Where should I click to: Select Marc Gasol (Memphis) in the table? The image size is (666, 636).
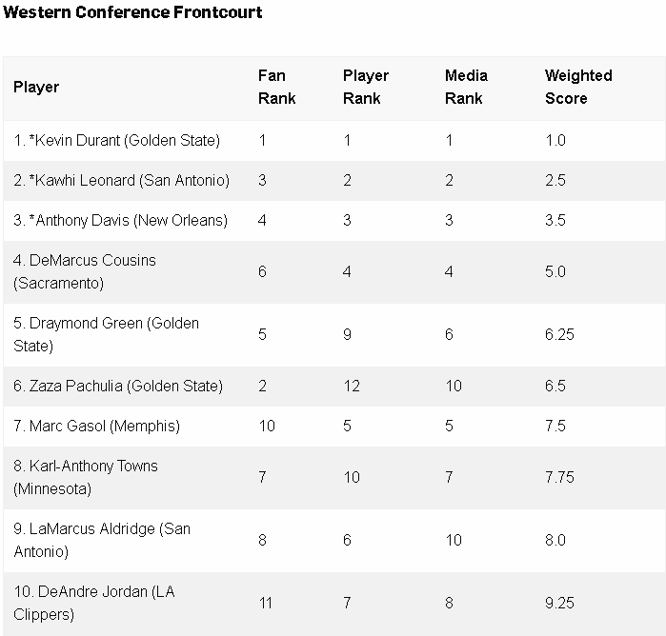(96, 426)
